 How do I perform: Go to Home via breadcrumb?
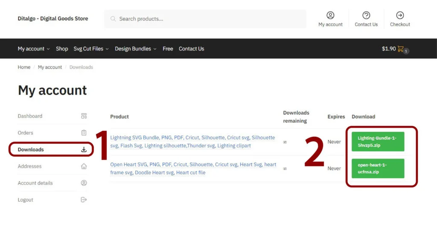click(x=24, y=67)
